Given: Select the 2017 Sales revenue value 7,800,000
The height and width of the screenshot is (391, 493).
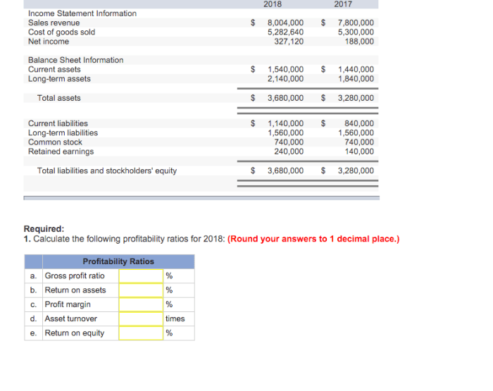Looking at the screenshot, I should click(x=356, y=23).
